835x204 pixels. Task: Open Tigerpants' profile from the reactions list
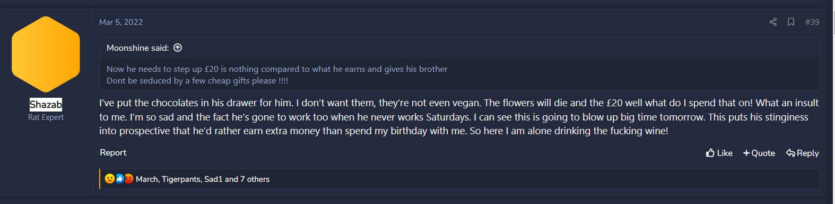tap(181, 179)
